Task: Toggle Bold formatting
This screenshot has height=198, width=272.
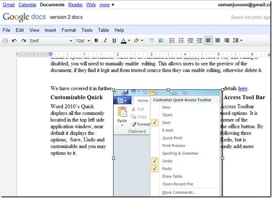Action: click(96, 40)
